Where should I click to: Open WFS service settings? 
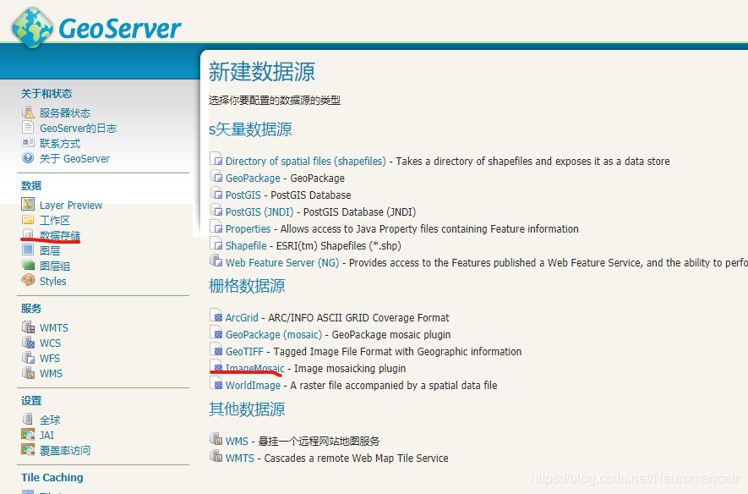[x=50, y=359]
